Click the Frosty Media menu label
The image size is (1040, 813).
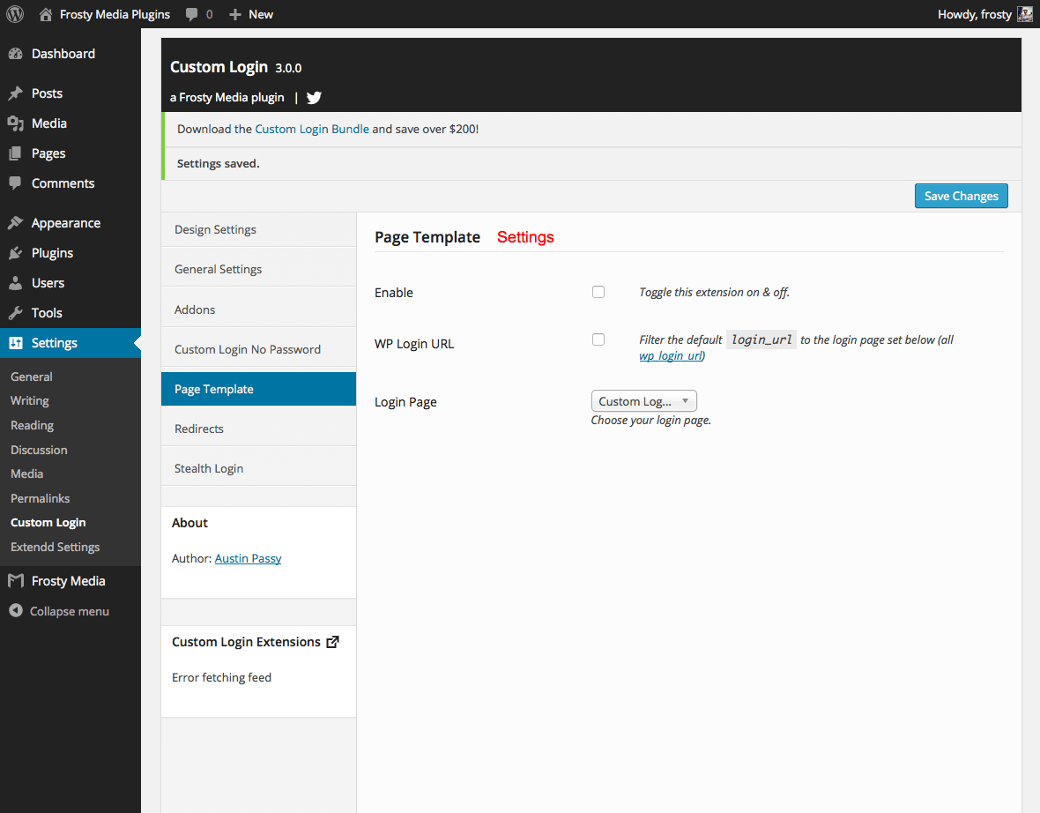tap(69, 581)
